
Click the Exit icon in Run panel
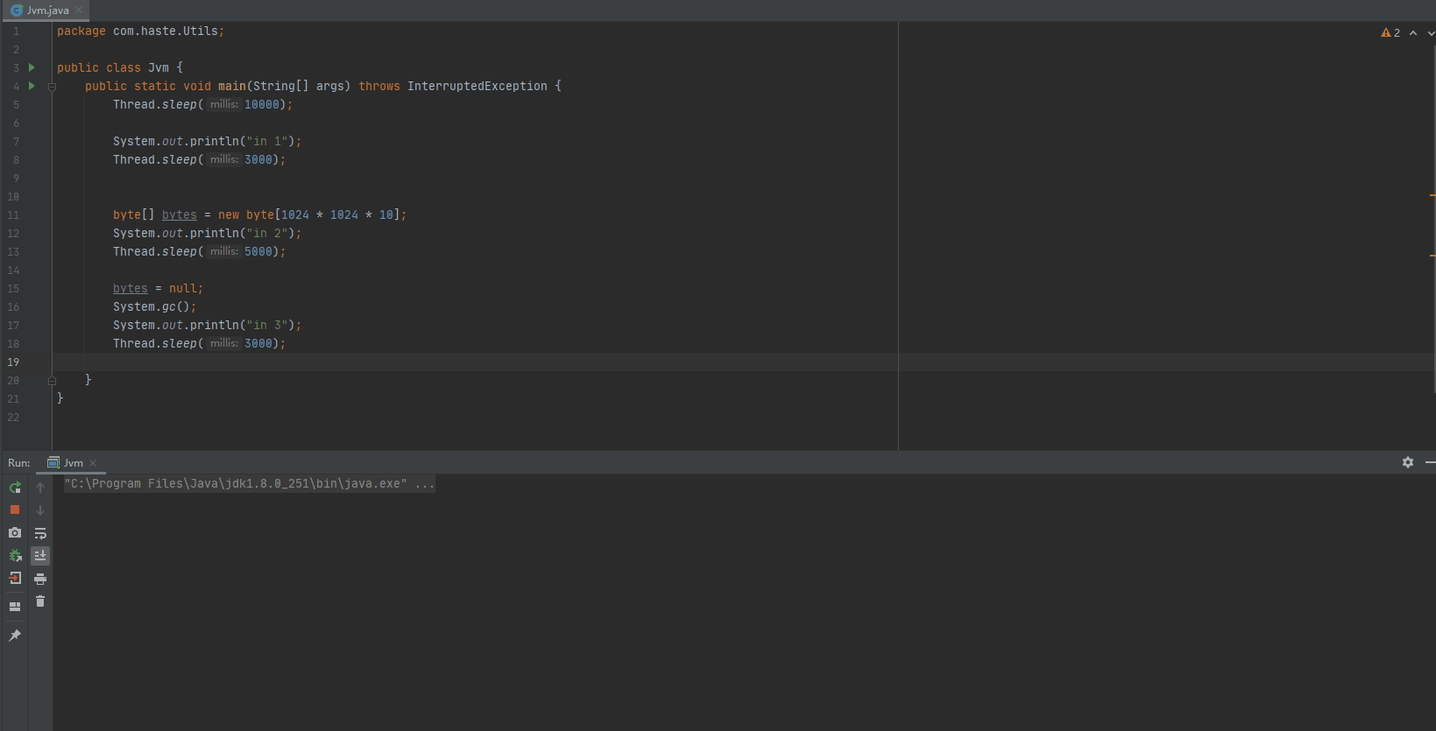coord(15,579)
